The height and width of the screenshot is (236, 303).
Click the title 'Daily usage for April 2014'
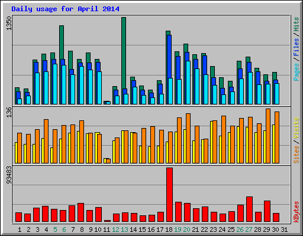pyautogui.click(x=65, y=9)
